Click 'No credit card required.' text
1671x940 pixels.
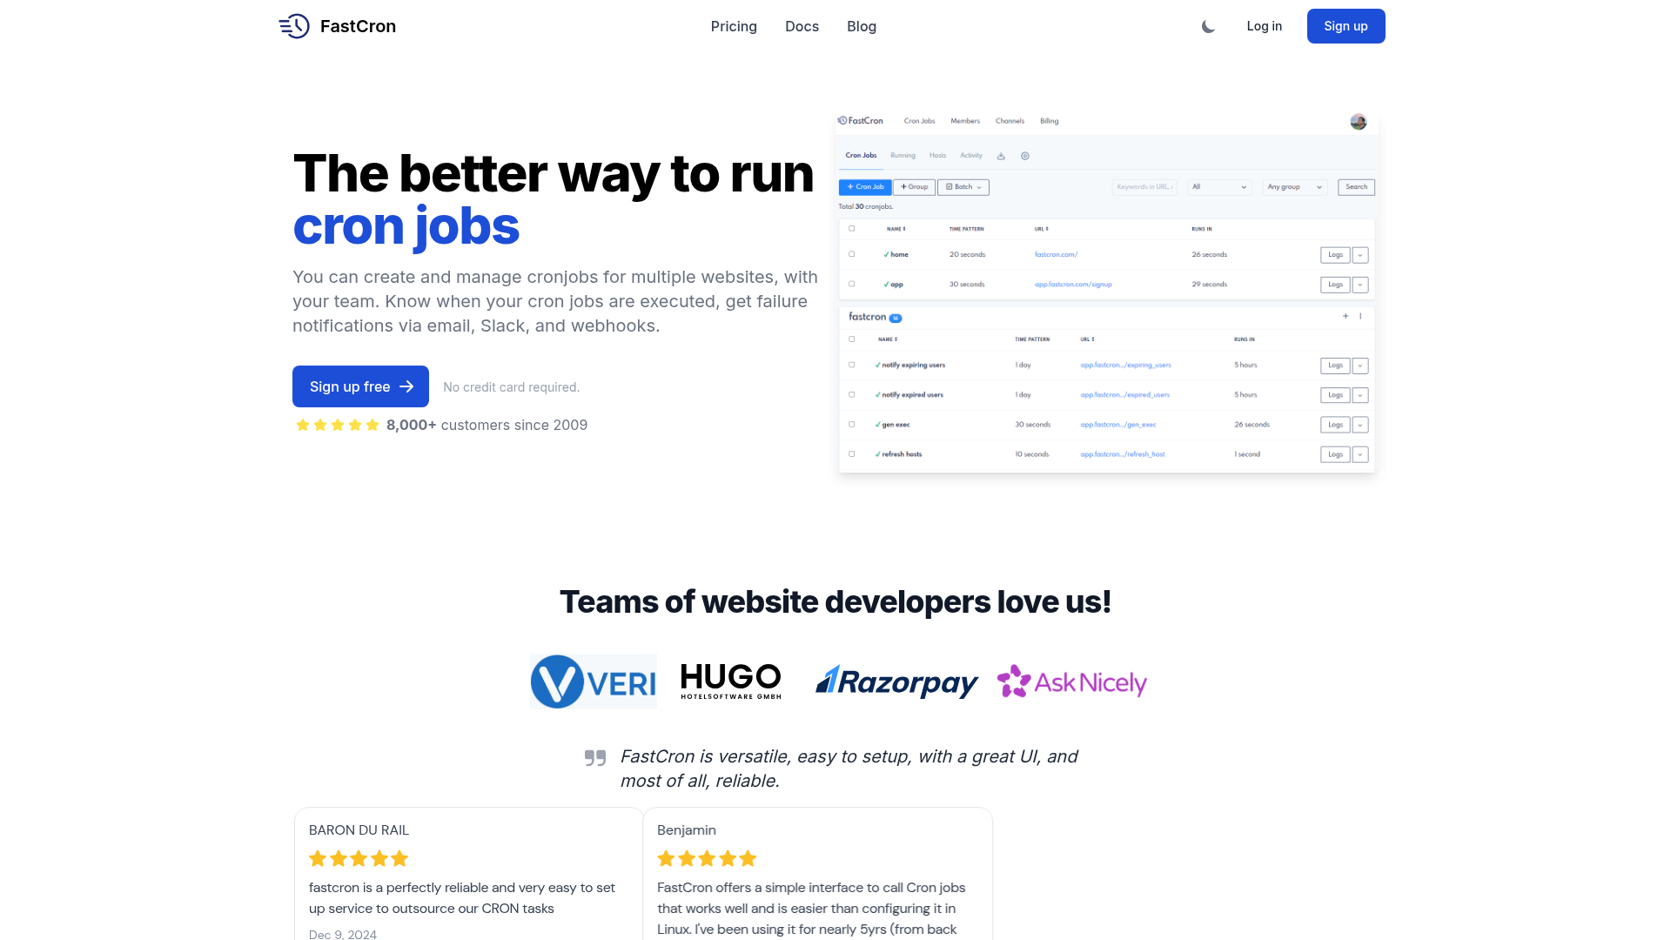pos(511,387)
